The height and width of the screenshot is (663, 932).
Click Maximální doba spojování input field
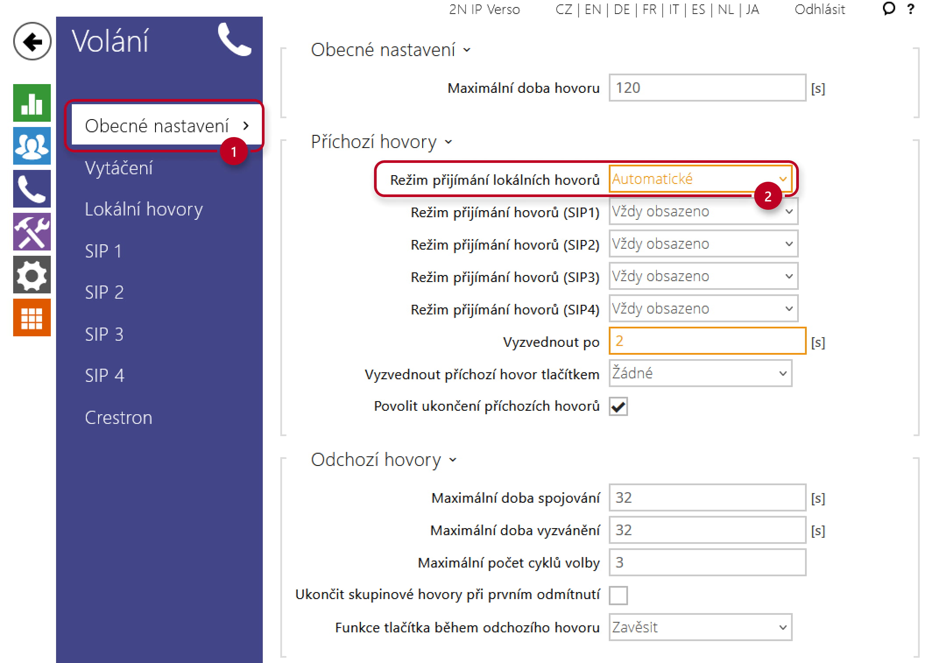pos(707,498)
